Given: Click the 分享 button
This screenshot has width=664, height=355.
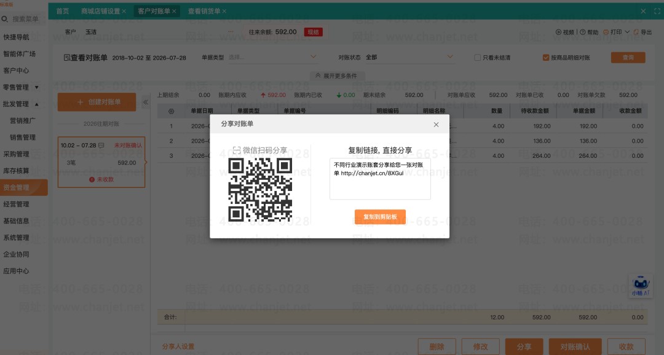Looking at the screenshot, I should pos(524,346).
